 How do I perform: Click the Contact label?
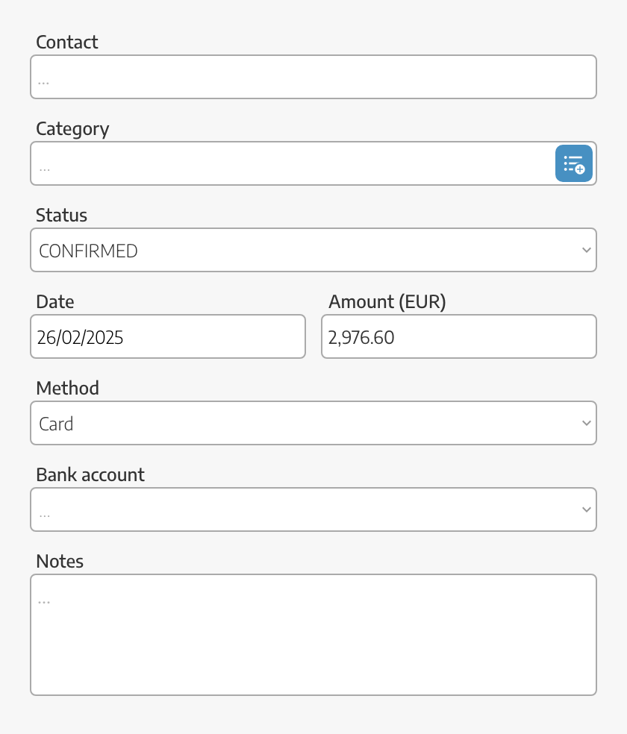click(x=67, y=42)
